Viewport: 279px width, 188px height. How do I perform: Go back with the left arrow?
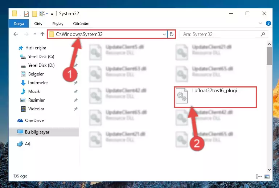[16, 34]
